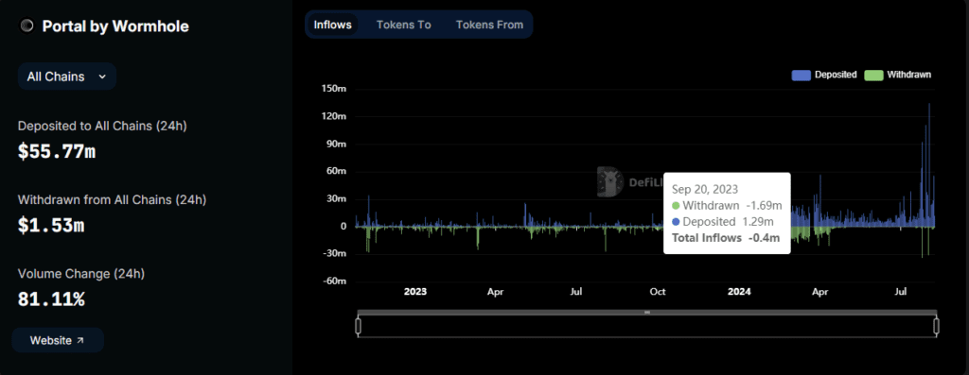Screen dimensions: 969x375
Task: Click the -60m y-axis label
Action: pos(334,281)
